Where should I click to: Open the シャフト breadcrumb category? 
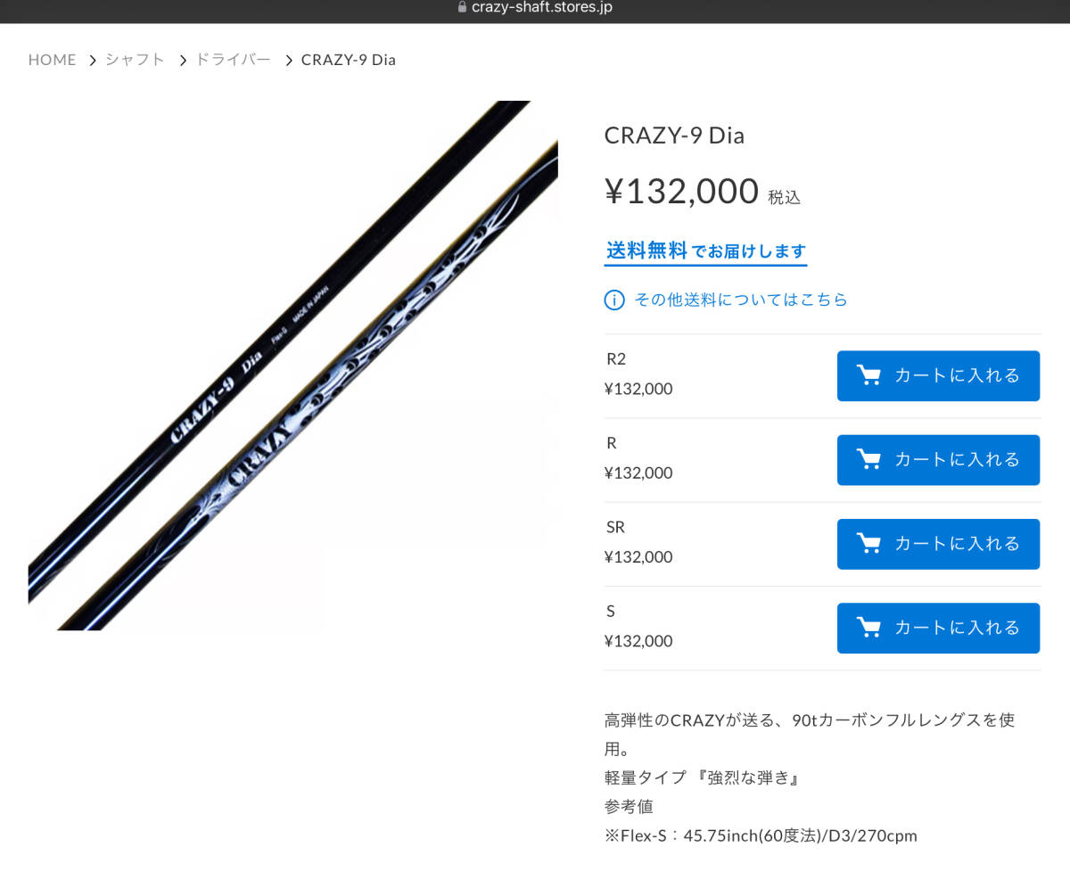pyautogui.click(x=136, y=60)
